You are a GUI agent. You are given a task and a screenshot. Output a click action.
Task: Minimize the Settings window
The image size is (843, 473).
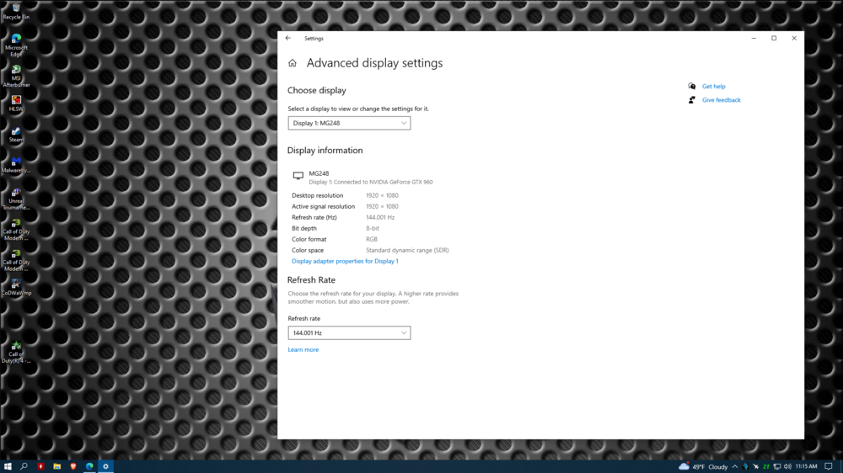(754, 38)
